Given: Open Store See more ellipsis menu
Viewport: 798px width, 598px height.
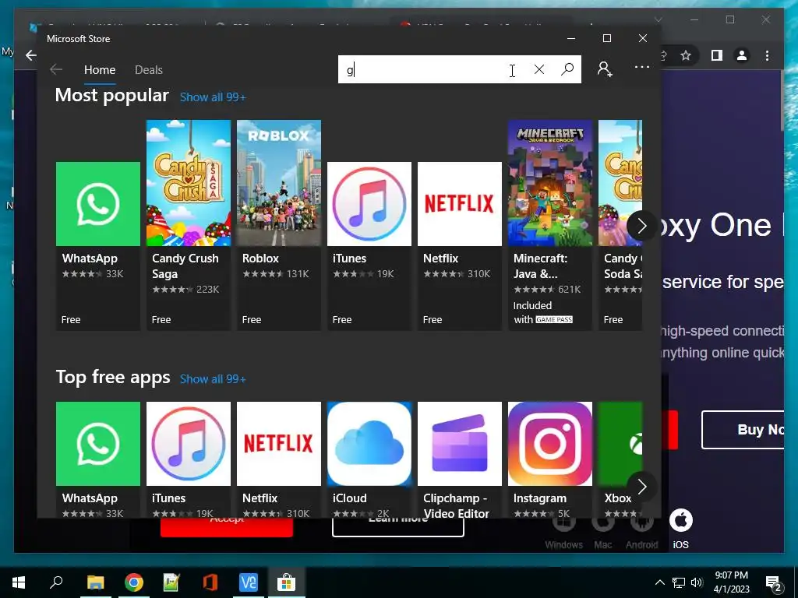Looking at the screenshot, I should [x=642, y=67].
